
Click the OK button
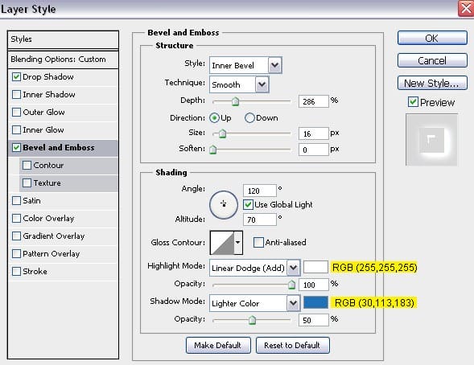432,38
